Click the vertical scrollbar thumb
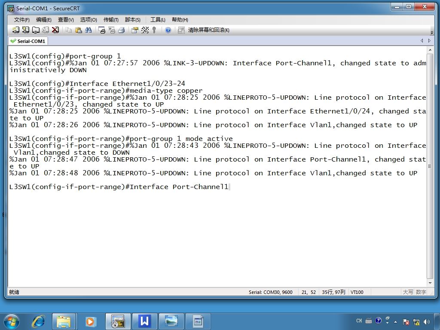The width and height of the screenshot is (440, 330). (430, 166)
